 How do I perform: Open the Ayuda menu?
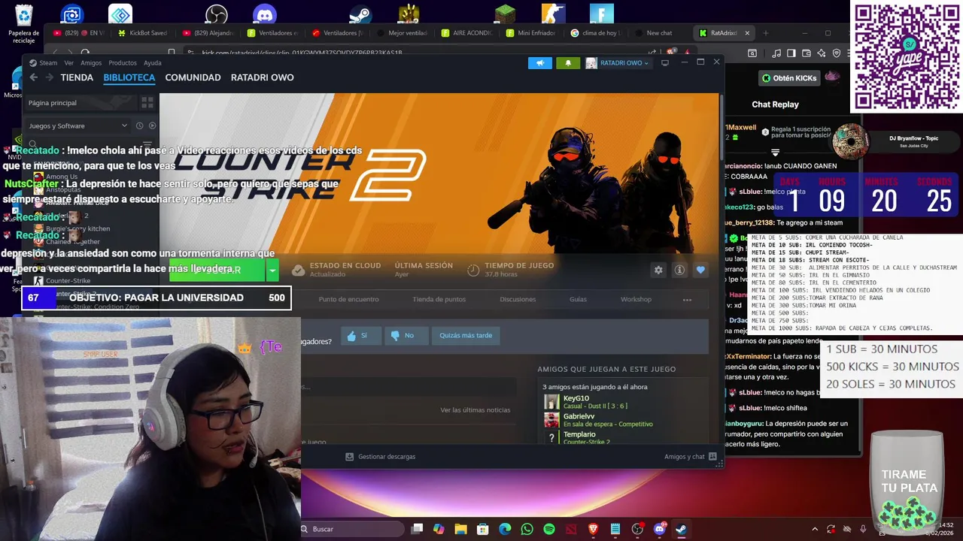(153, 63)
